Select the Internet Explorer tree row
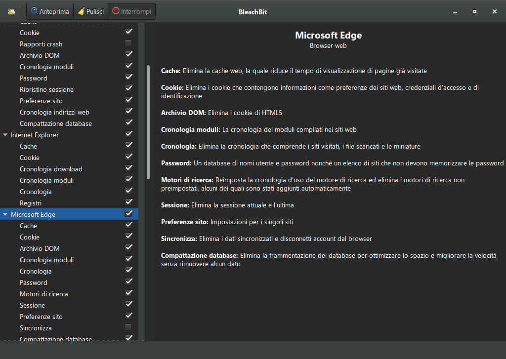The height and width of the screenshot is (359, 506). tap(69, 135)
